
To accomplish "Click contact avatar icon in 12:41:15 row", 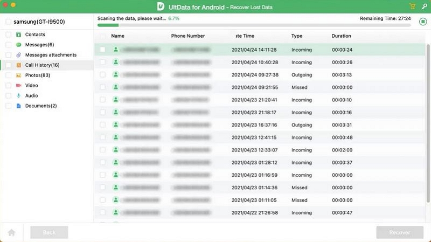I will coord(116,137).
